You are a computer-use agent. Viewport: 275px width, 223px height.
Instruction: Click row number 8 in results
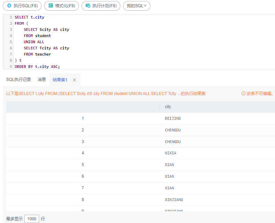[83, 200]
